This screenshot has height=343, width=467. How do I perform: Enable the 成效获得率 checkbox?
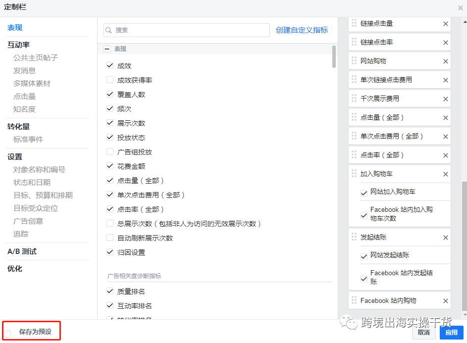110,79
